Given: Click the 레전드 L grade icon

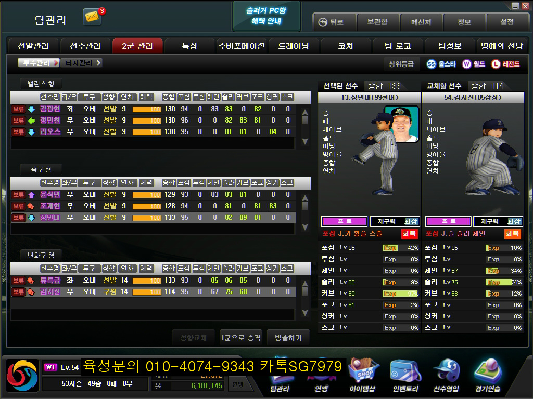Looking at the screenshot, I should click(x=496, y=64).
